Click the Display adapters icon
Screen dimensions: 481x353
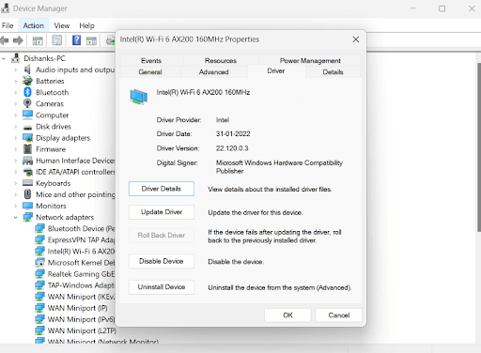27,138
